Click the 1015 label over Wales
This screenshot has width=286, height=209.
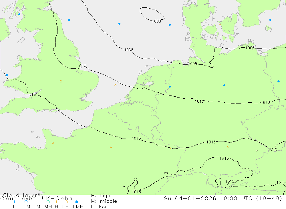(36, 94)
